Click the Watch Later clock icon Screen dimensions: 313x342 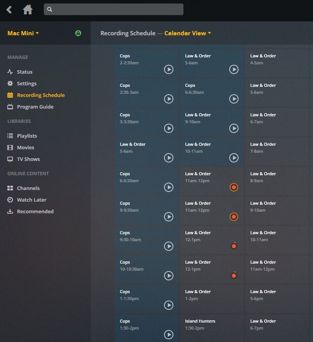pyautogui.click(x=10, y=200)
